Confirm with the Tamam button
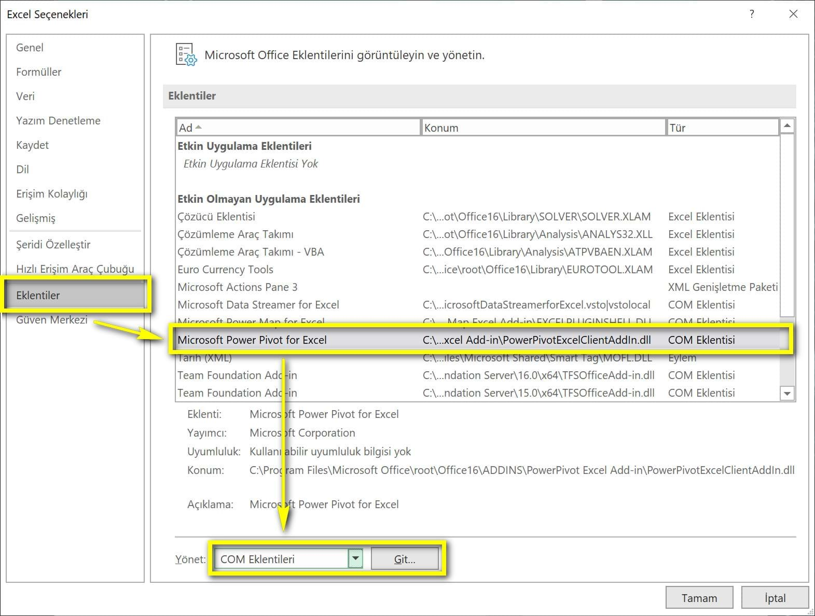The height and width of the screenshot is (616, 815). coord(699,598)
